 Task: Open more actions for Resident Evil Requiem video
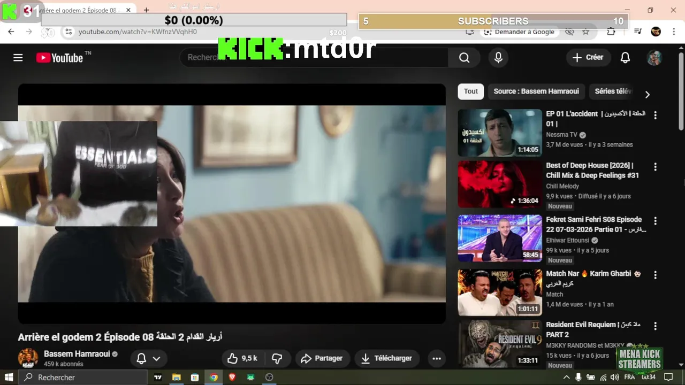(x=655, y=326)
